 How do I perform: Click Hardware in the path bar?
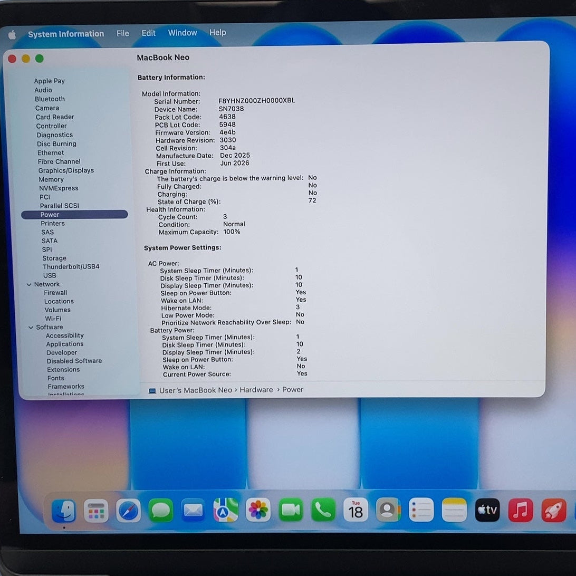(256, 390)
